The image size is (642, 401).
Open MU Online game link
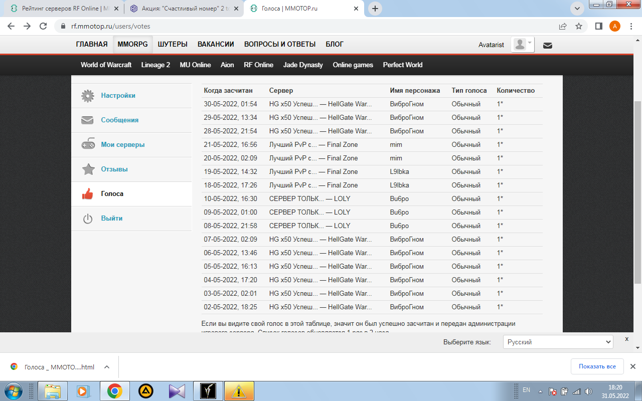[195, 65]
